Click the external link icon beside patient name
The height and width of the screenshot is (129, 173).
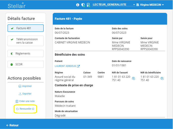click(x=78, y=66)
